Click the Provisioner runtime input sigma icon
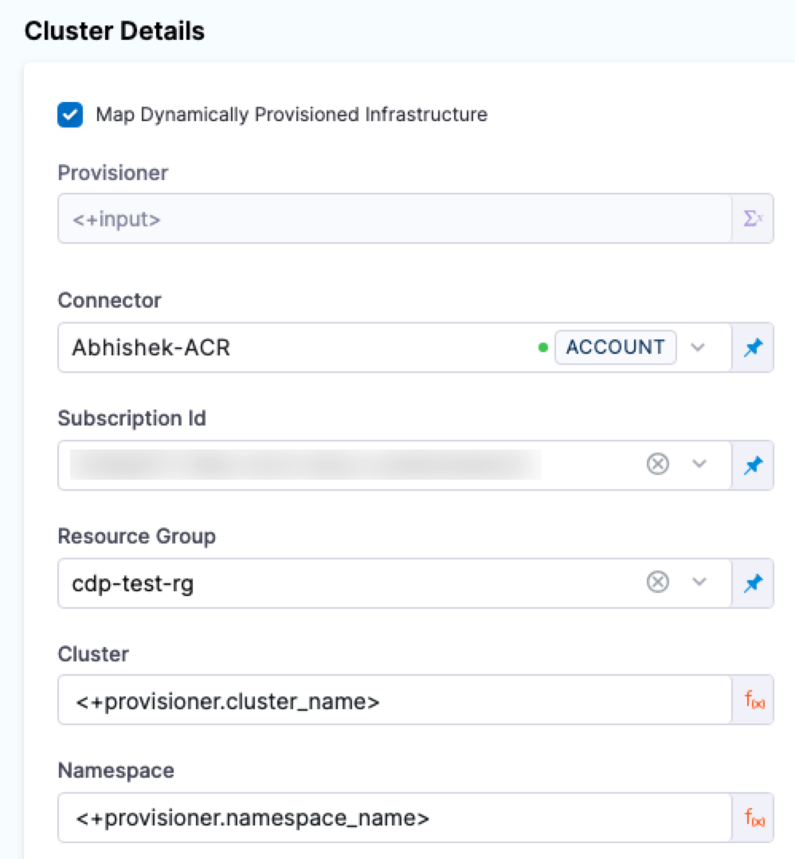The image size is (795, 859). (753, 218)
